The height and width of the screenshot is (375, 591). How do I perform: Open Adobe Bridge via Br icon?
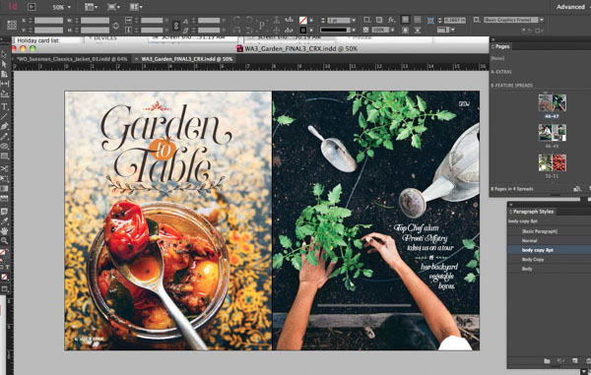[32, 7]
